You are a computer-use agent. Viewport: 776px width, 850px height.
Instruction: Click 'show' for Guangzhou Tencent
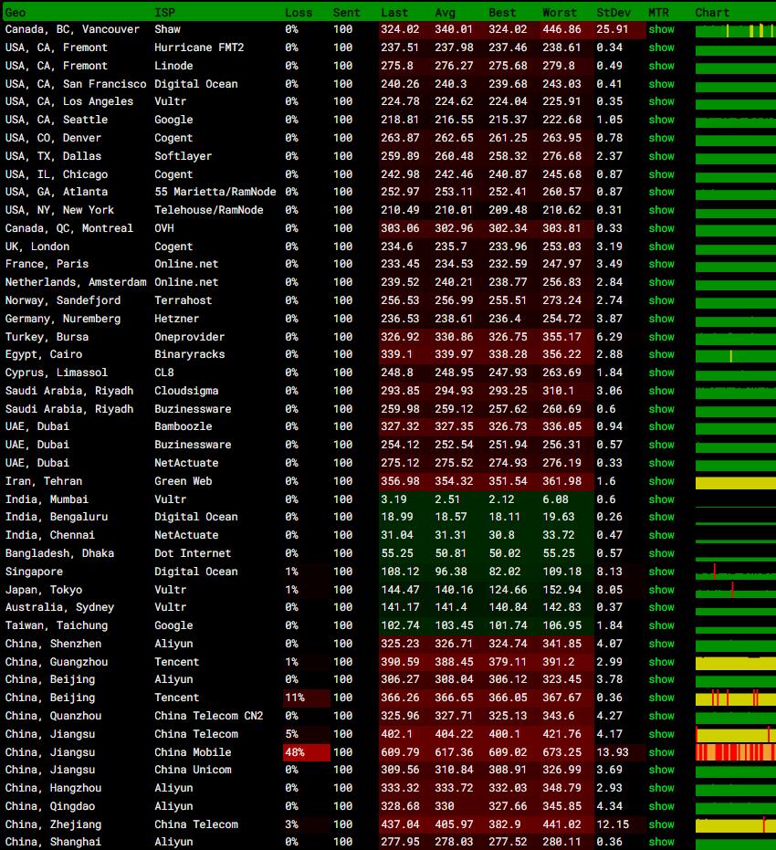(x=661, y=663)
